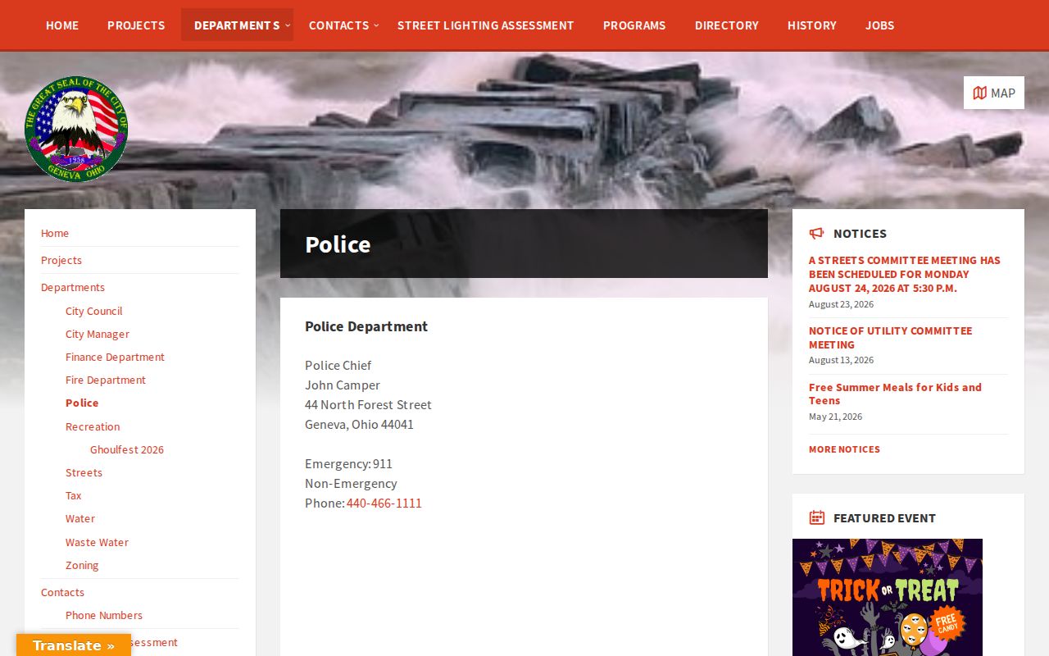
Task: Open Finance Department in the sidebar
Action: (115, 357)
